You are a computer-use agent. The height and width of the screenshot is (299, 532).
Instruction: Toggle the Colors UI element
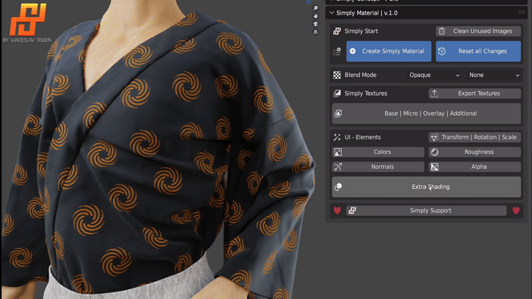[378, 152]
